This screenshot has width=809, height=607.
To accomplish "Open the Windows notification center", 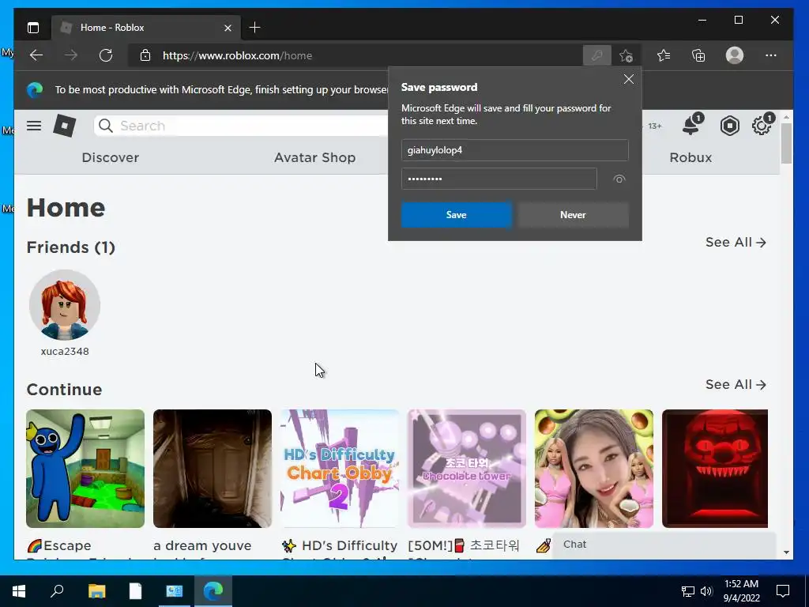I will [783, 591].
